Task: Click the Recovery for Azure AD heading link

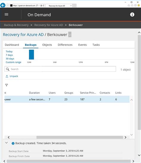Action: click(23, 35)
